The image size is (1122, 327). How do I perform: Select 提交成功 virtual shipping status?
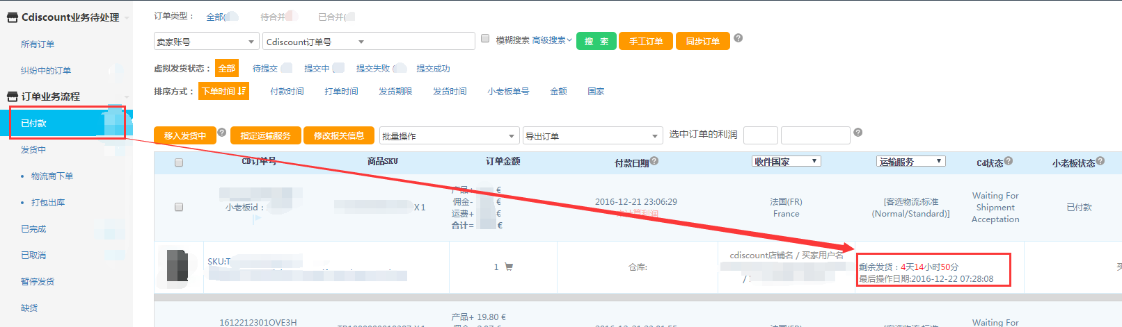(433, 68)
